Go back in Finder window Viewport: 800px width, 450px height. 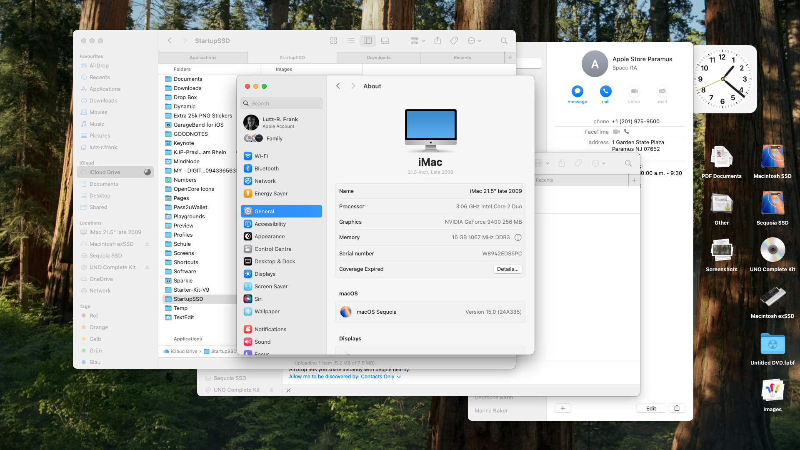tap(170, 40)
